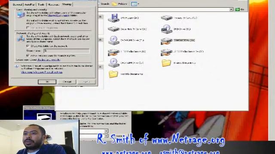Click OK in the properties dialog
This screenshot has height=154, width=275.
pos(47,82)
